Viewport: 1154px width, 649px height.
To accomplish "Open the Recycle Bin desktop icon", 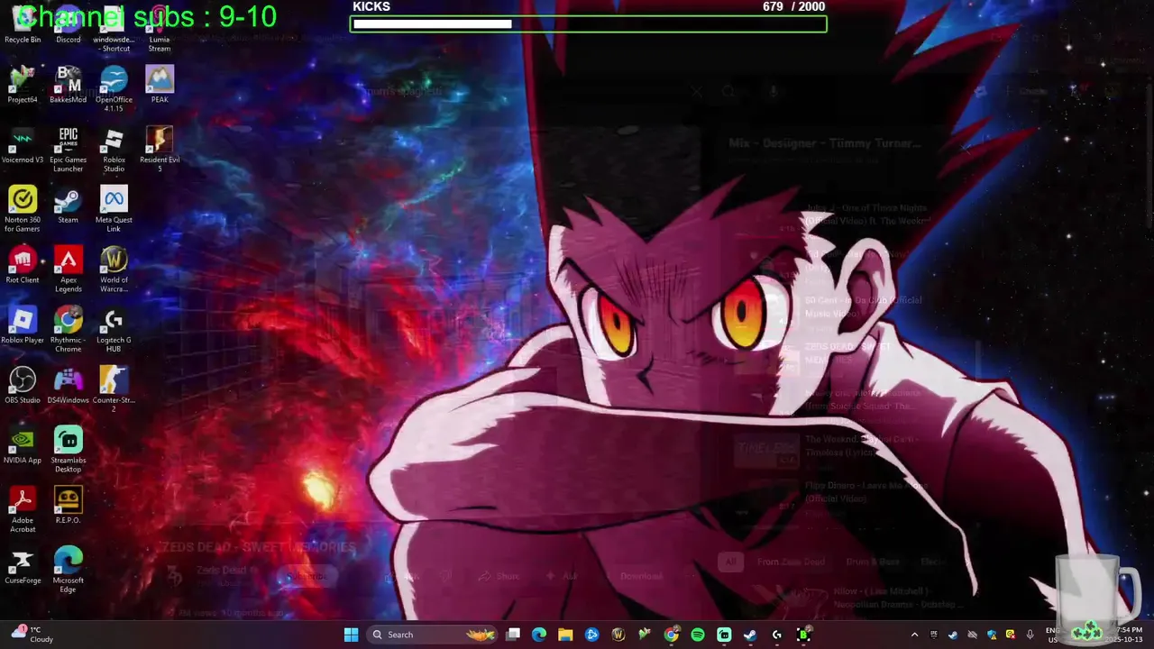I will pos(23,25).
